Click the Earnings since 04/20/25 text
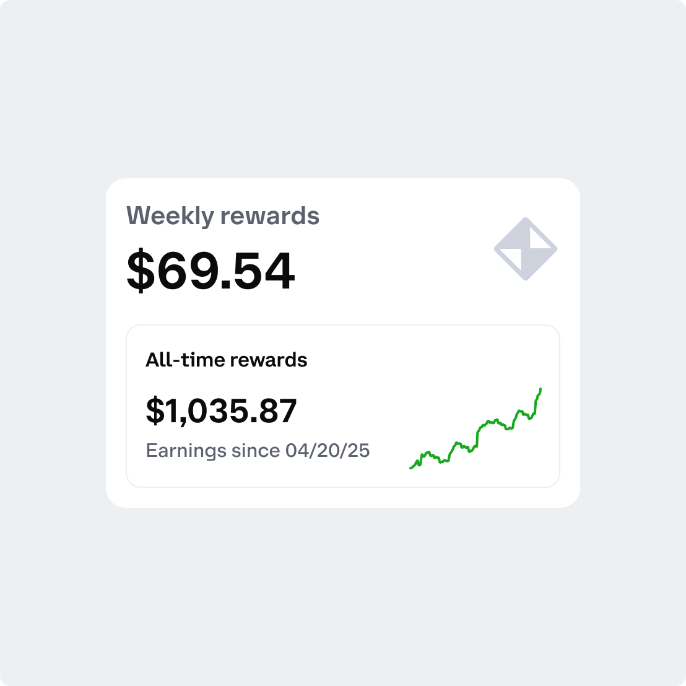Screen dimensions: 686x686 [258, 450]
